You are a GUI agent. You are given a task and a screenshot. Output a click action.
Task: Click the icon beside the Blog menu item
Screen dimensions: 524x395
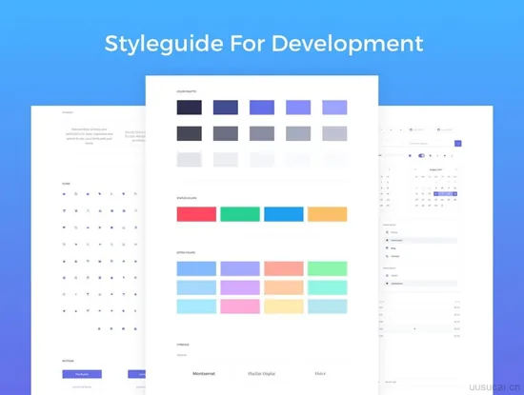[387, 248]
